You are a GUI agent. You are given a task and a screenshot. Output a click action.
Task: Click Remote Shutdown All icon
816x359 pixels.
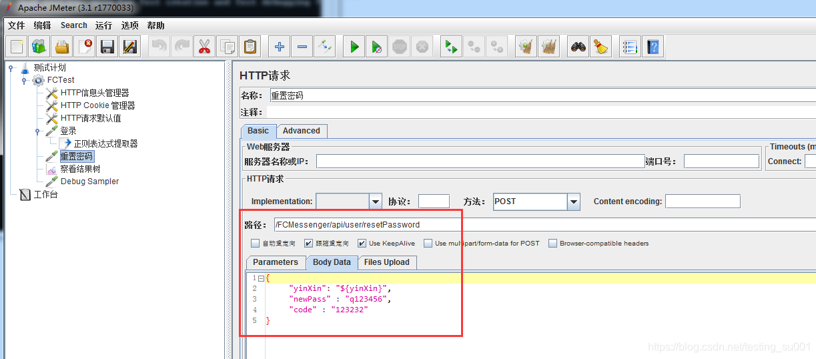coord(497,47)
